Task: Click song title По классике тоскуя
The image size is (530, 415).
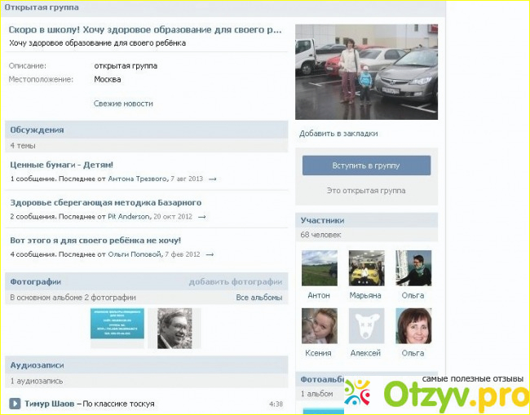Action: [x=119, y=404]
